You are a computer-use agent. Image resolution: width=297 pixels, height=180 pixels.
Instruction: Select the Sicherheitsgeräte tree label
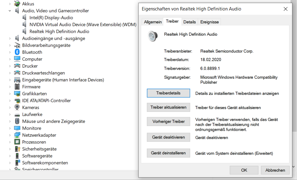[39, 149]
